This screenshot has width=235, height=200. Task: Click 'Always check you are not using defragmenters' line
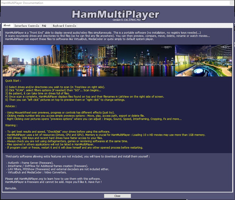tap(67, 141)
